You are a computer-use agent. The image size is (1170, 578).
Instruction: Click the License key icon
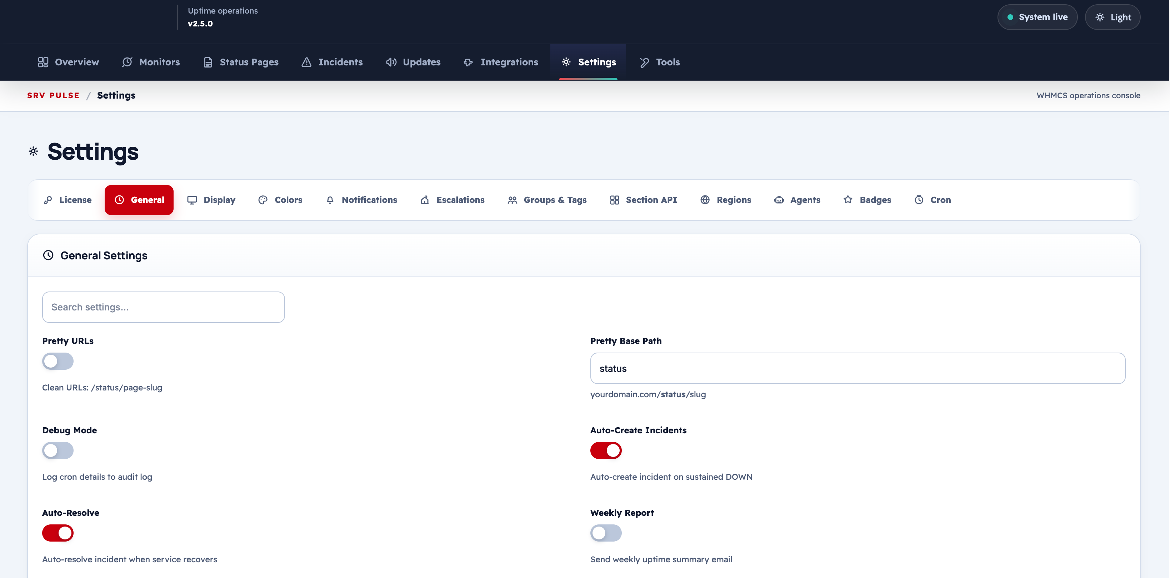point(48,200)
